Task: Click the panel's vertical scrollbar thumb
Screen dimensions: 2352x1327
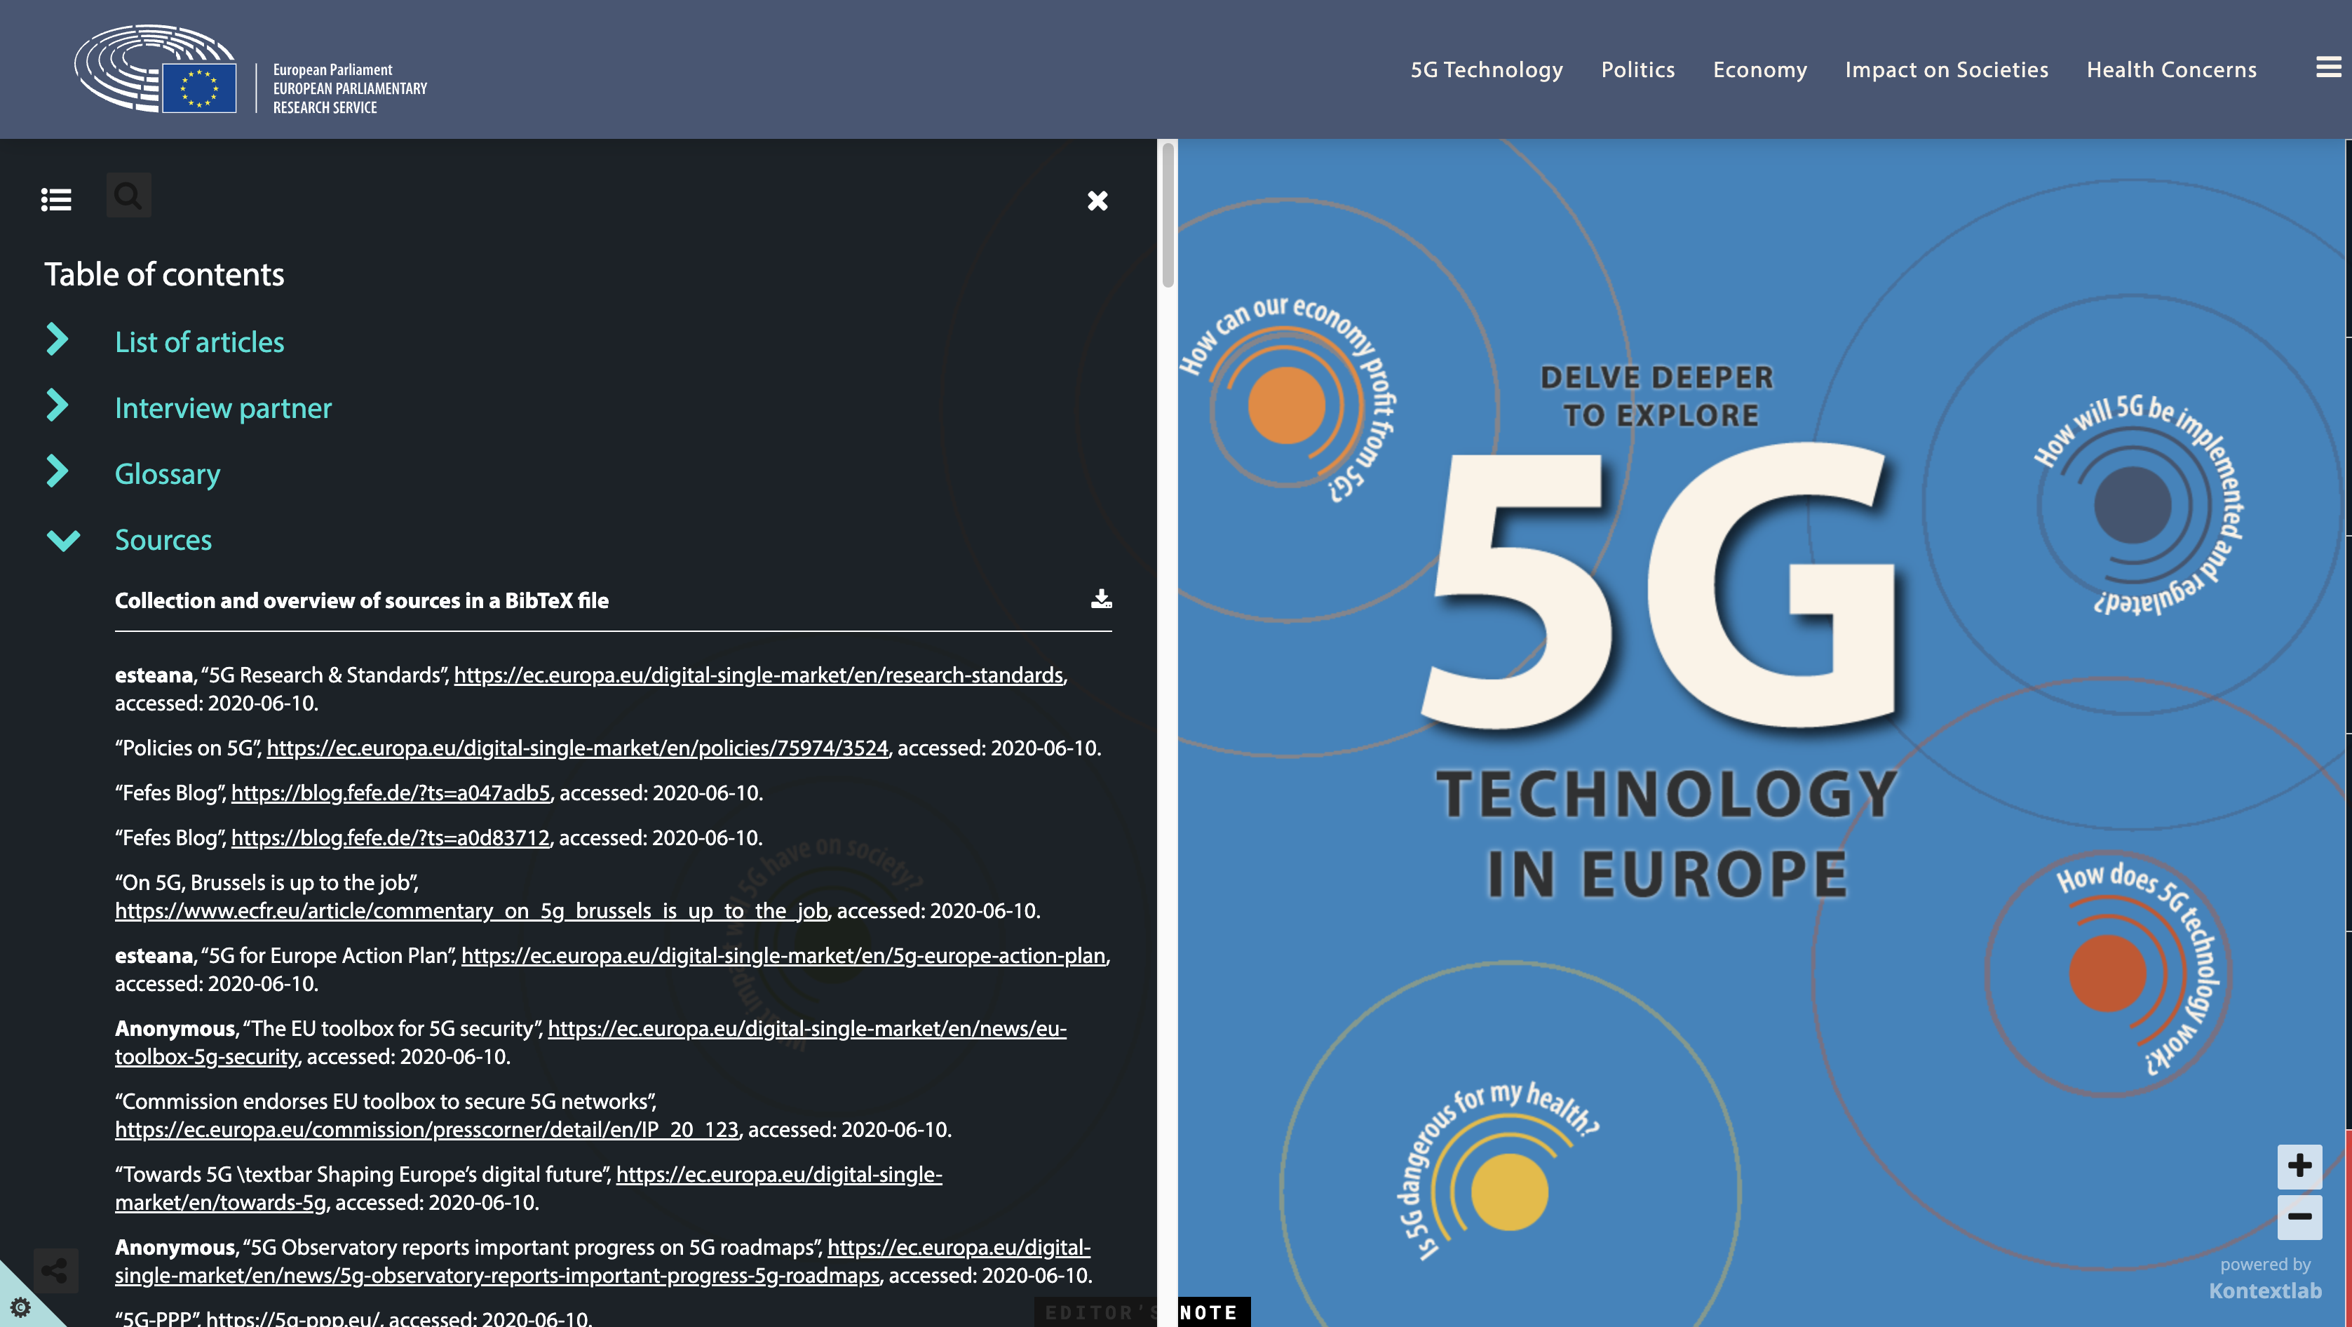Action: tap(1167, 215)
